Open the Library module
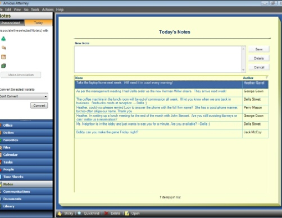This screenshot has width=282, height=218. (x=26, y=206)
